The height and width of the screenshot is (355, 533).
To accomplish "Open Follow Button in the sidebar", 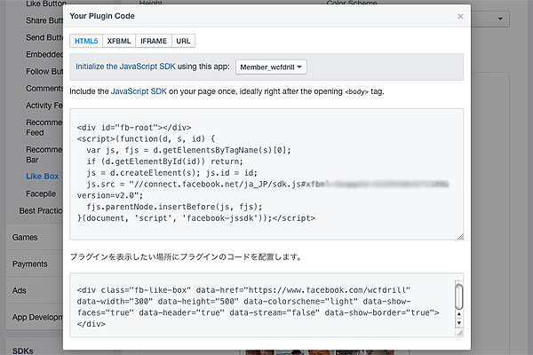I will 44,71.
